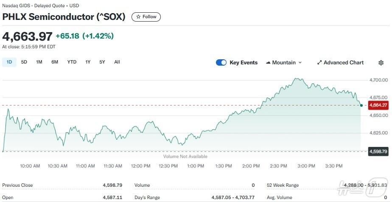This screenshot has width=392, height=202.
Task: Show the All time range
Action: coord(117,62)
